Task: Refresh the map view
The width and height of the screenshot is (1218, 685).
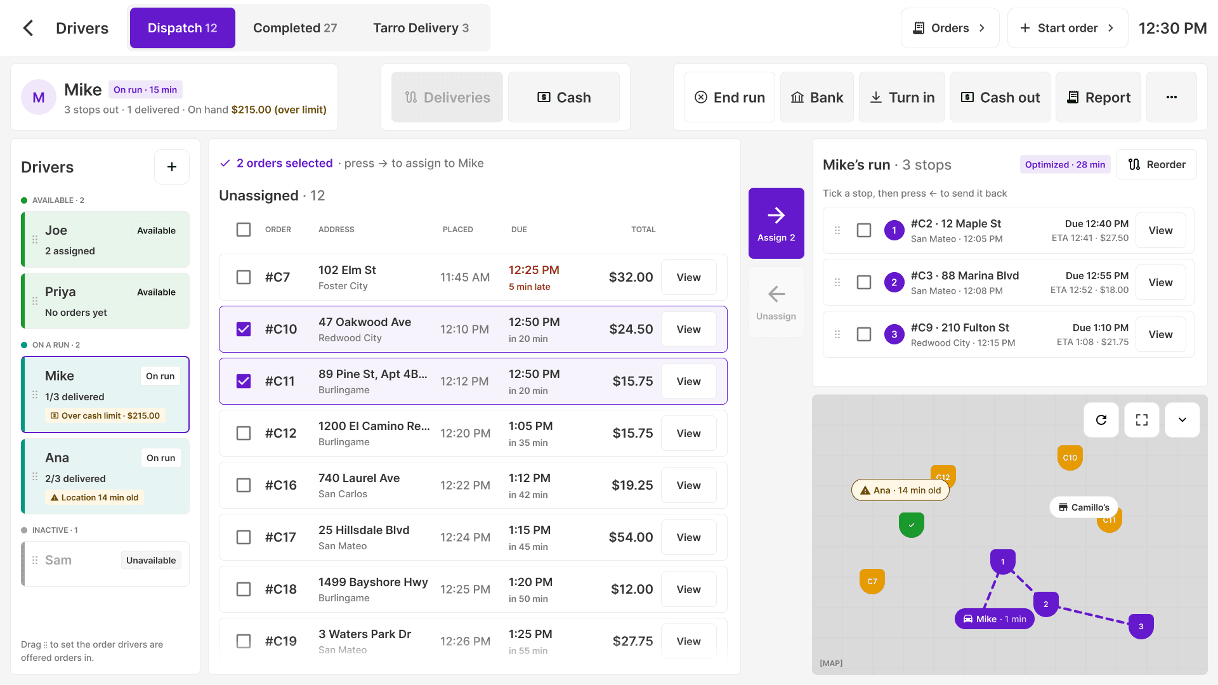Action: click(x=1101, y=420)
